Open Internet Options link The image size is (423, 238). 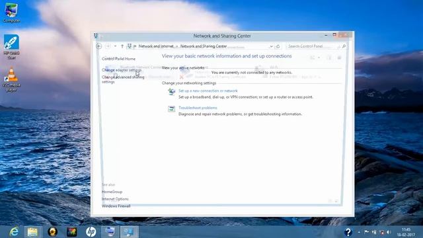point(115,199)
